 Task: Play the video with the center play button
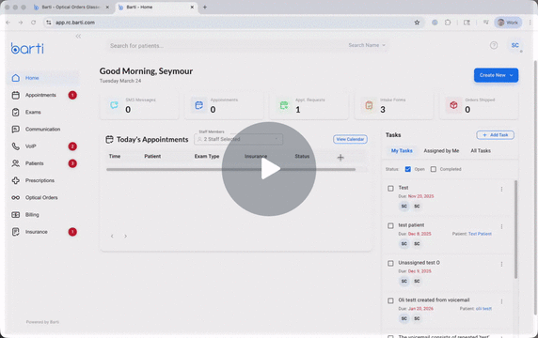pos(269,169)
